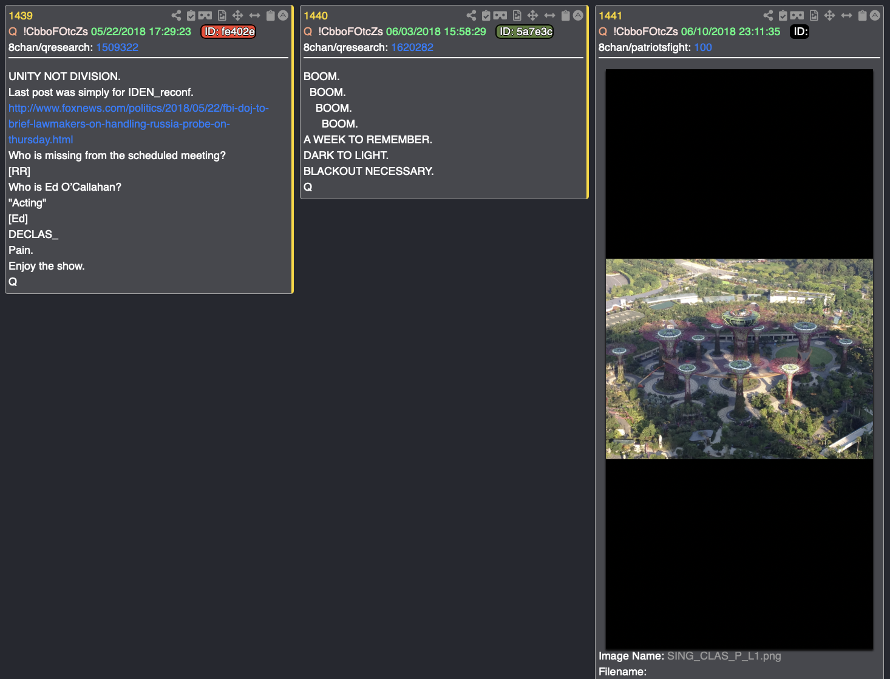Click the circled caret icon on post 1439
The image size is (890, 679).
tap(283, 16)
